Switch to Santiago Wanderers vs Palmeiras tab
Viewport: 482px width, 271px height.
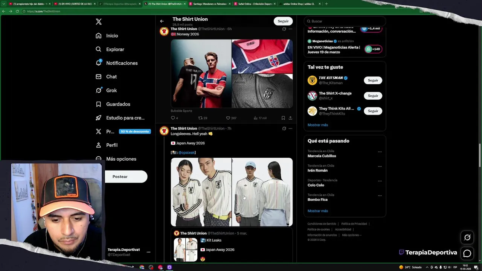[210, 4]
